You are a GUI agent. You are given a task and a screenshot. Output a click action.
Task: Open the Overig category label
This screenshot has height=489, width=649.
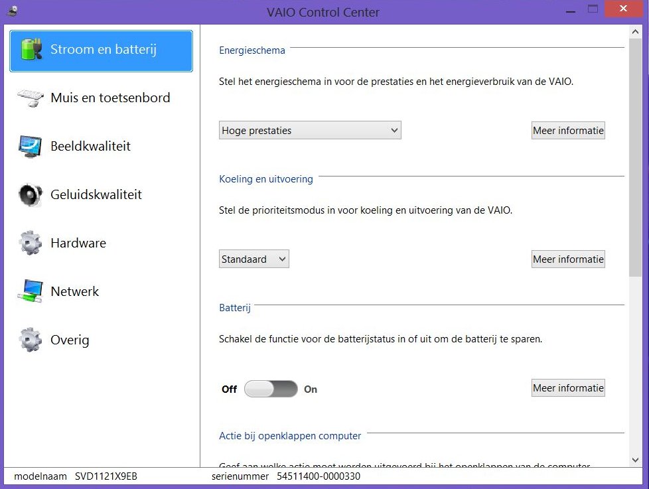coord(70,340)
